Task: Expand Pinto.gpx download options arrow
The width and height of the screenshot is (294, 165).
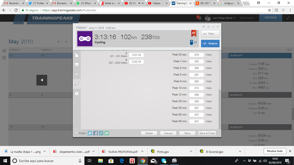Action: coord(191,151)
